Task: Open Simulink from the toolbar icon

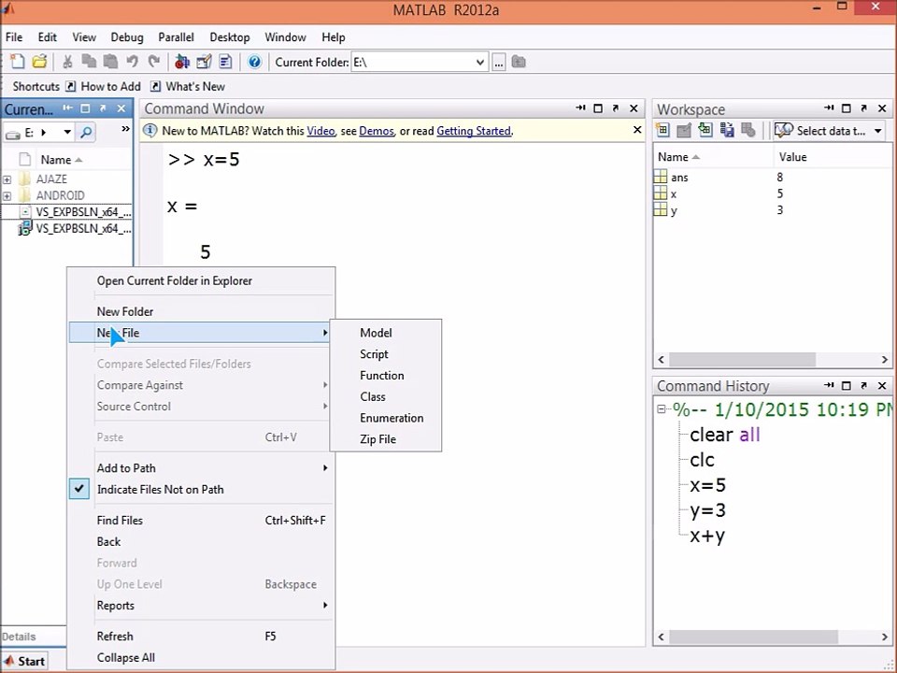Action: pos(182,62)
